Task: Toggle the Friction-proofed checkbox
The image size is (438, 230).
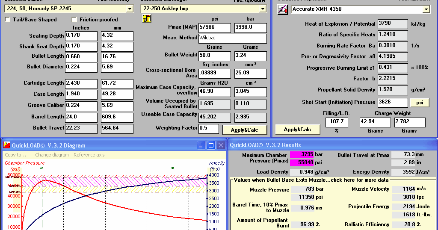Action: click(74, 20)
